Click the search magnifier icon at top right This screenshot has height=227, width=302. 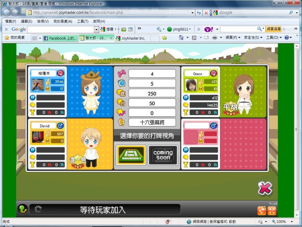click(x=291, y=12)
